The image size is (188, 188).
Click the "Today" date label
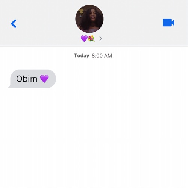pyautogui.click(x=82, y=56)
